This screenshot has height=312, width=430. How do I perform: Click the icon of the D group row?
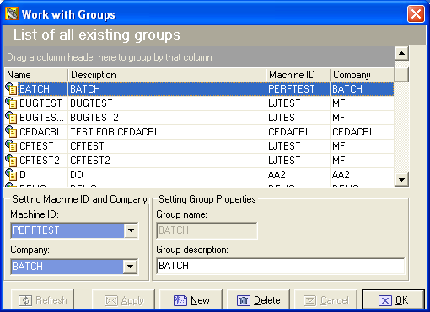pos(11,175)
